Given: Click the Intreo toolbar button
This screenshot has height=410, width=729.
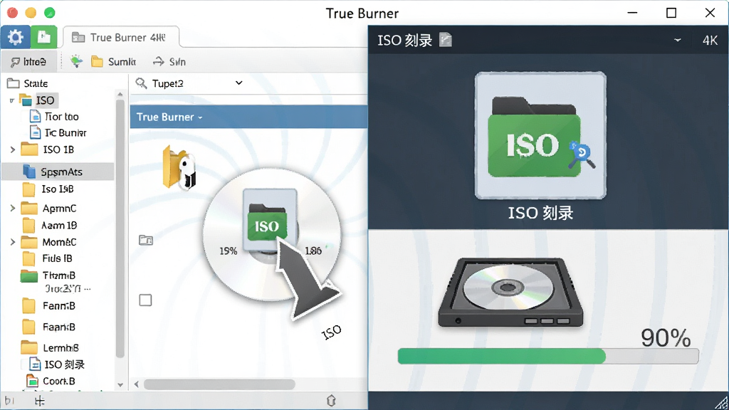Looking at the screenshot, I should (28, 62).
